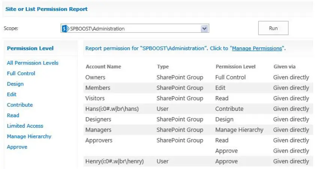Click Site or List Permission Report heading
315x169 pixels.
pyautogui.click(x=46, y=9)
